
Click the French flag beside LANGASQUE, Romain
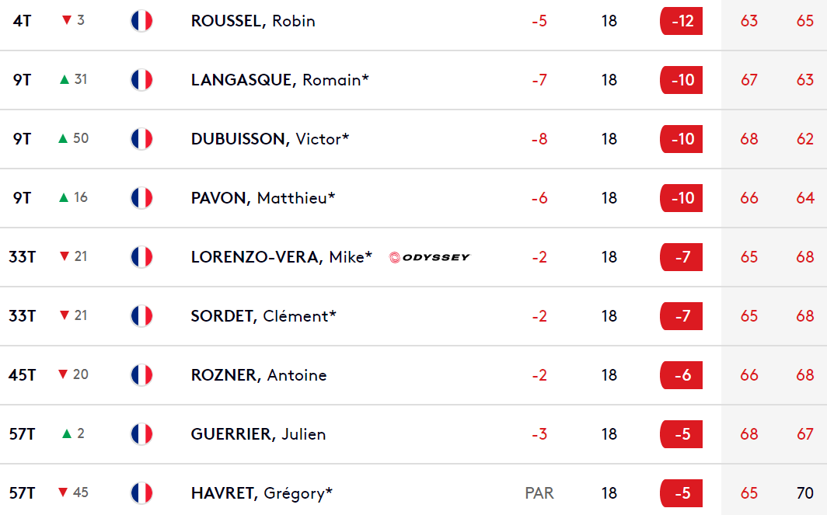click(141, 80)
